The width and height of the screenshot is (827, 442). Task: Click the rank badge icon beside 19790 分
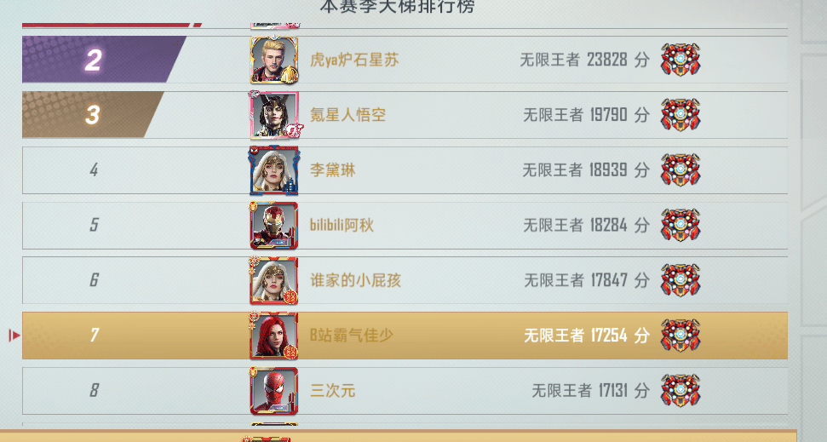tap(681, 114)
